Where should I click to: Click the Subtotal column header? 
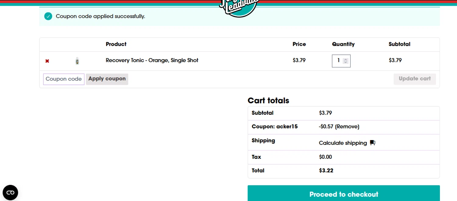click(399, 44)
